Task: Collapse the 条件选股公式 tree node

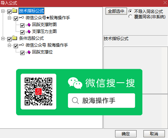Action: tap(3, 38)
